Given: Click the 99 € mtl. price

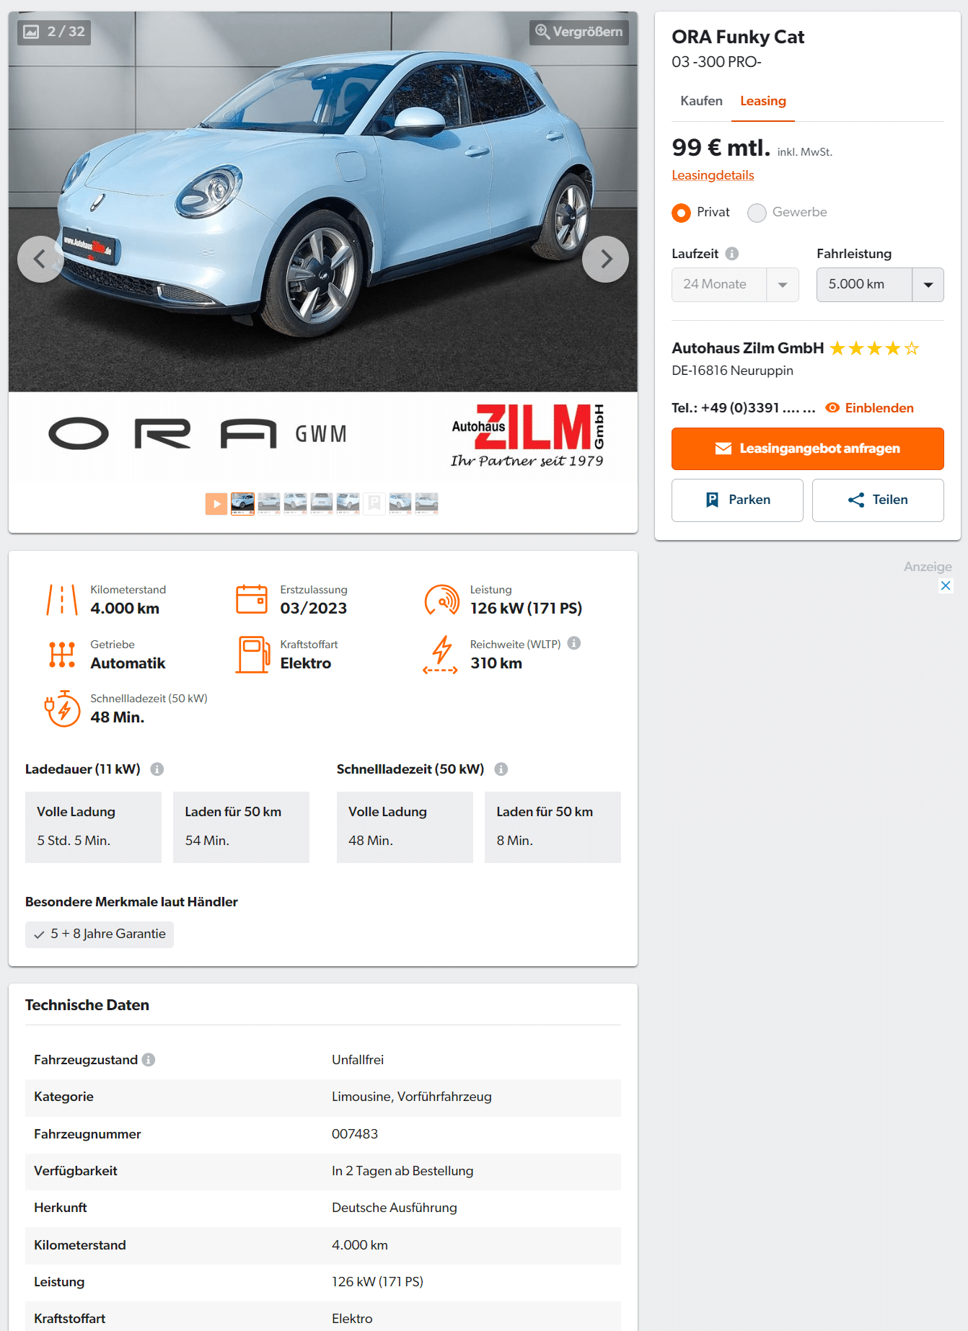Looking at the screenshot, I should (x=721, y=148).
